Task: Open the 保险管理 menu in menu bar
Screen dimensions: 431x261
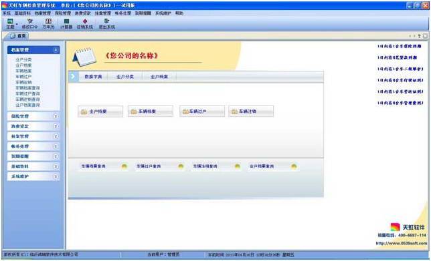Action: coord(63,13)
